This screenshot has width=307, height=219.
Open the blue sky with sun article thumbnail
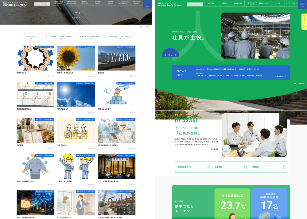tap(76, 94)
